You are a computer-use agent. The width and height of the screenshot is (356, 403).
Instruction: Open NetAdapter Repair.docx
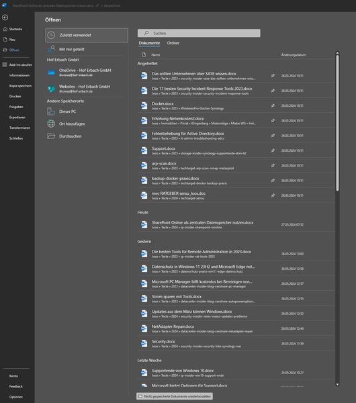(236, 328)
